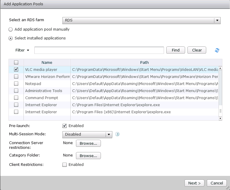Toggle the select-all header checkbox
Viewport: 230px width, 190px height.
(x=16, y=62)
